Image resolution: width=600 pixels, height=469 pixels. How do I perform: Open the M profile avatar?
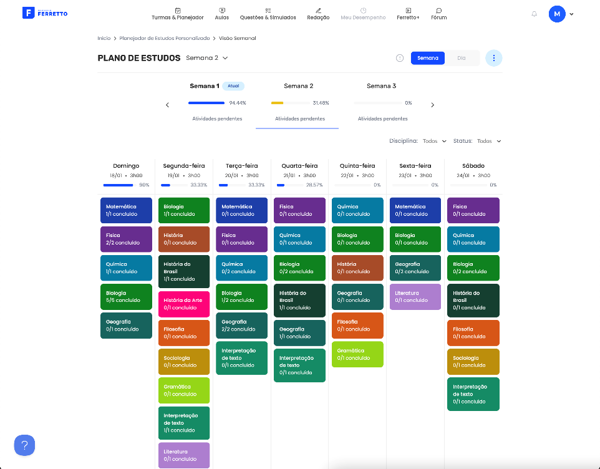pos(557,14)
